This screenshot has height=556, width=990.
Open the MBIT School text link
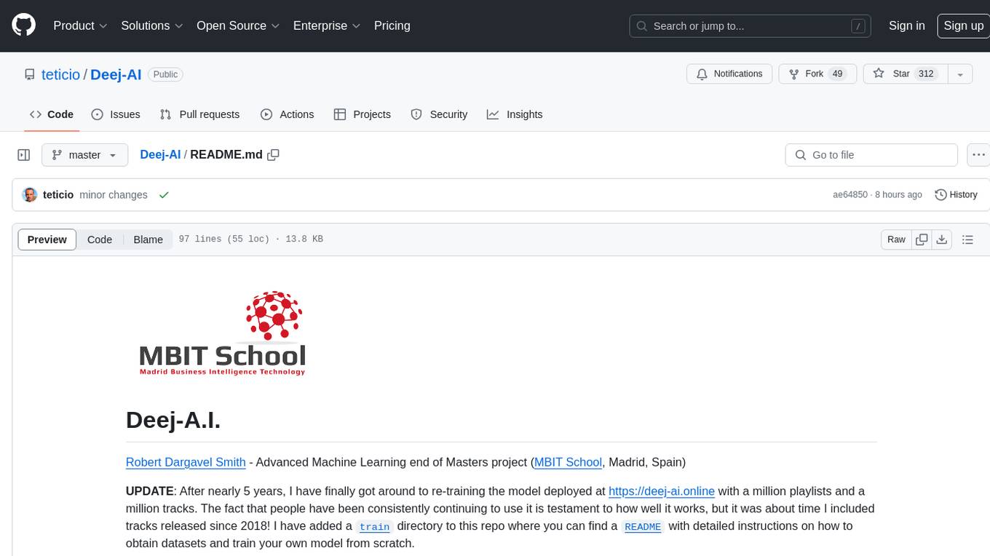pos(568,462)
